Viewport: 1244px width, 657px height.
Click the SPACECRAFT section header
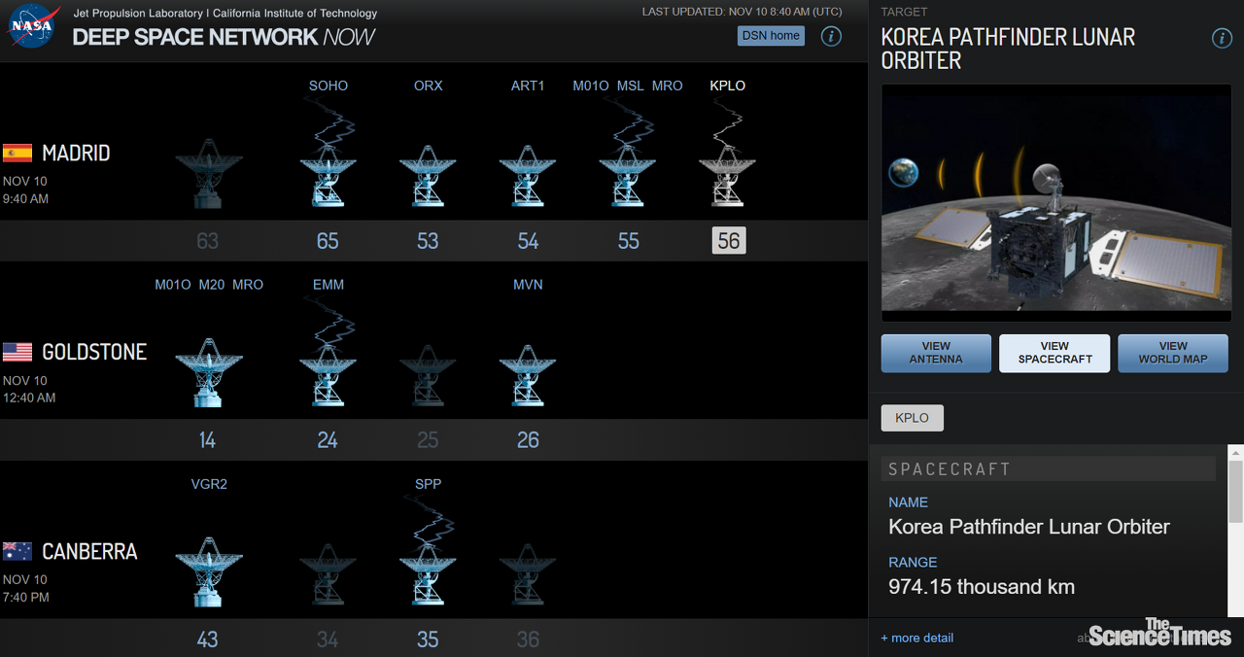[1049, 468]
